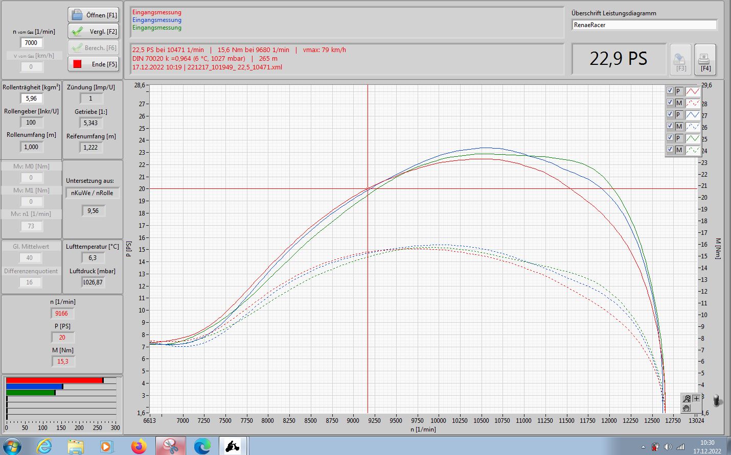Screen dimensions: 731x455
Task: Open the scooter dyno app in taskbar
Action: pos(233,446)
